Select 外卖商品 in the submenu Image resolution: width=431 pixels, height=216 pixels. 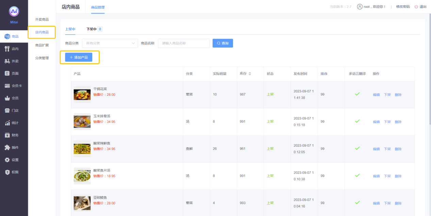tap(42, 19)
